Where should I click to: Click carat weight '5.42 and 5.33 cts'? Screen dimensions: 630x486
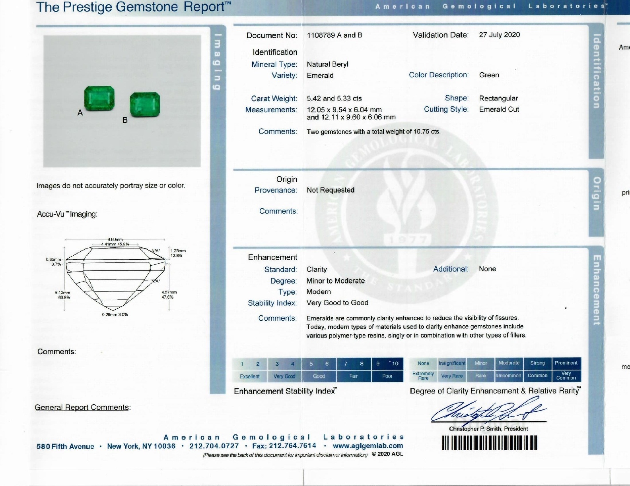[x=334, y=98]
